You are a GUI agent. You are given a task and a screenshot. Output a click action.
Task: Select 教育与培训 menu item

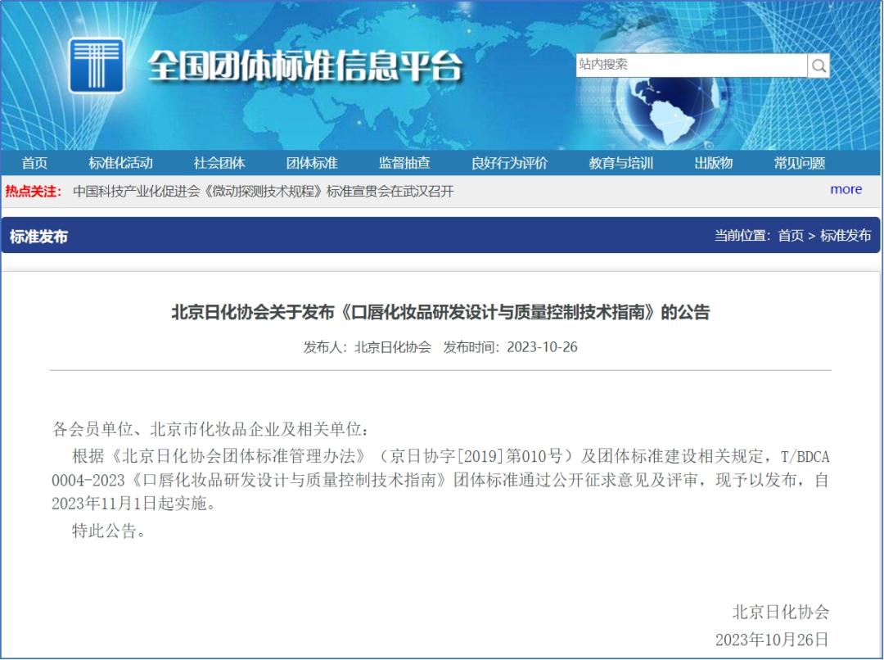tap(620, 163)
